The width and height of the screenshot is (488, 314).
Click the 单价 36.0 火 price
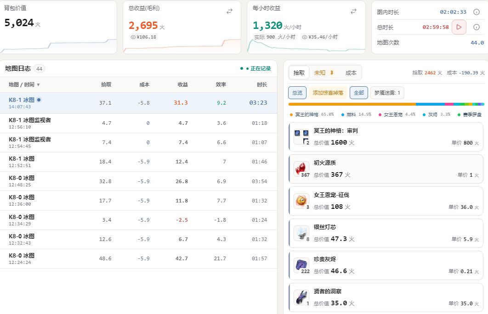click(x=464, y=207)
